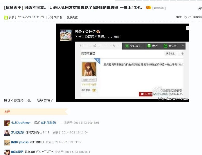Toggle 隐藏签名 to hide signatures

[x=197, y=17]
